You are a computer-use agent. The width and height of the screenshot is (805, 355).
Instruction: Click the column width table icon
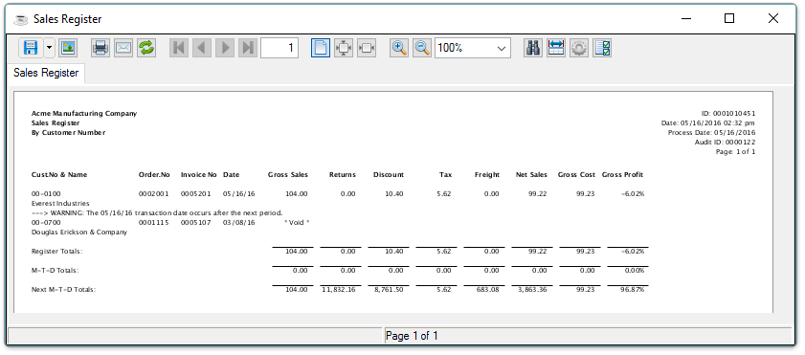556,48
